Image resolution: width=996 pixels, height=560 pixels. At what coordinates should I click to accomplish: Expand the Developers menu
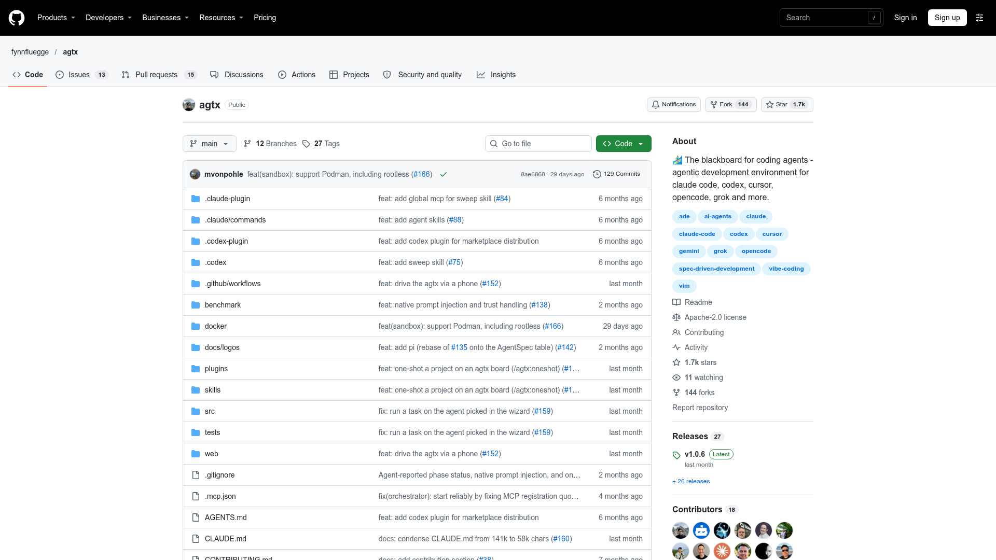coord(108,18)
